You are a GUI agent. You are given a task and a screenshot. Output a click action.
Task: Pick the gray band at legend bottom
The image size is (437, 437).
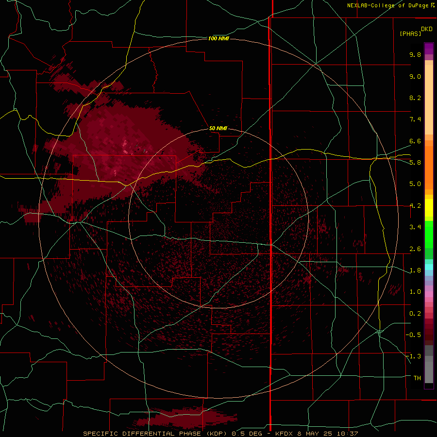[429, 370]
